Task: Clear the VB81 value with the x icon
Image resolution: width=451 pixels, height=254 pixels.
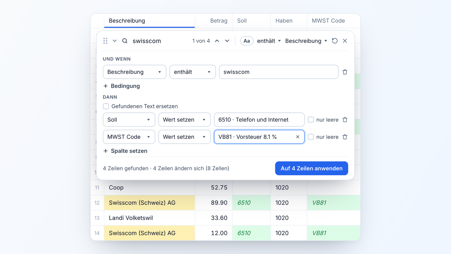Action: pyautogui.click(x=298, y=137)
